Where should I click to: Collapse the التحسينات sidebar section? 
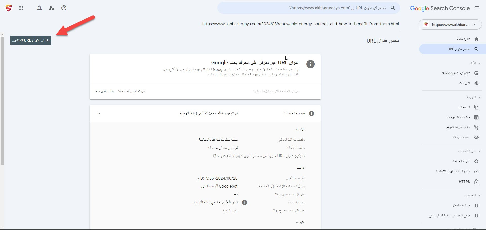point(479,195)
